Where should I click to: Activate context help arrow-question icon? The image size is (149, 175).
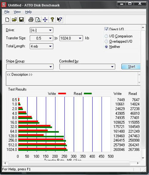(x=59, y=20)
